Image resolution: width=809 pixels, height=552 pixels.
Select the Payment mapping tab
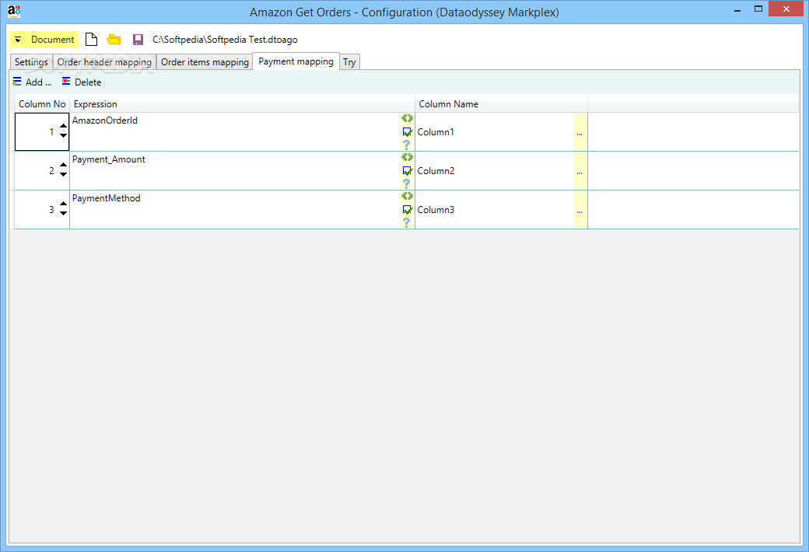click(296, 61)
